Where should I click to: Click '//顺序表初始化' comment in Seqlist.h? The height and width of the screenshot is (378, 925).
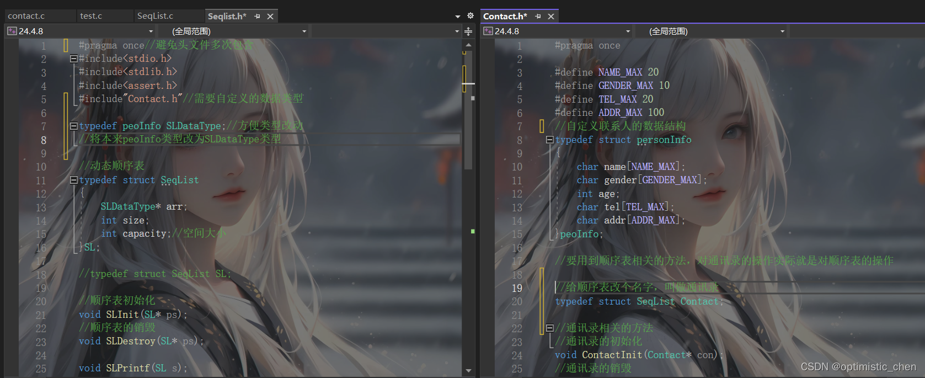[117, 301]
